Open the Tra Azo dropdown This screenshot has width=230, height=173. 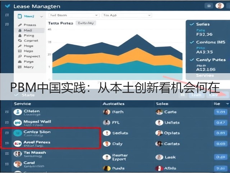coord(127,15)
